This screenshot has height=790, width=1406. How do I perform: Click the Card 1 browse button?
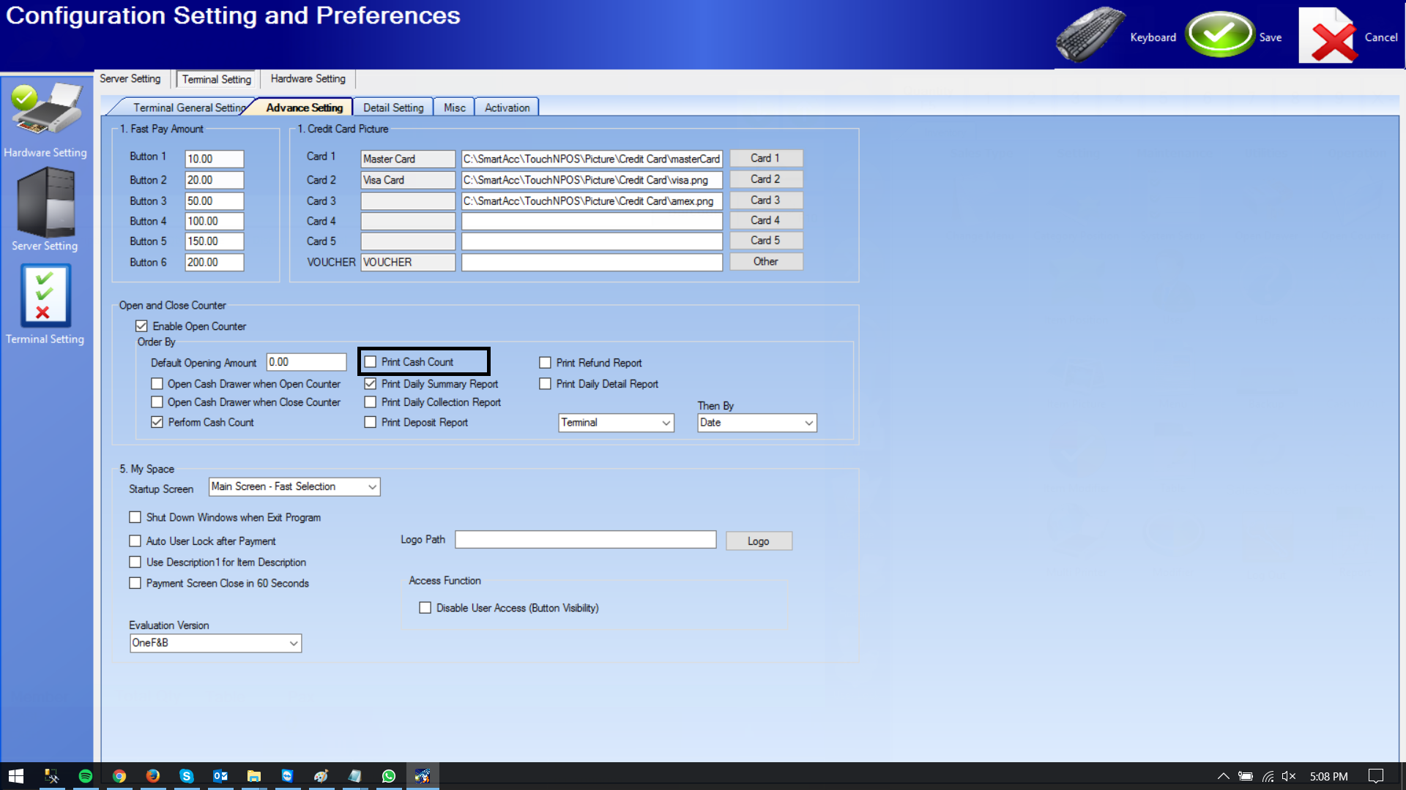(x=765, y=158)
